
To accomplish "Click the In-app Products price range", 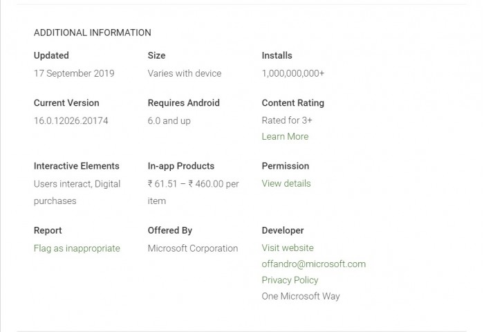I will pos(193,184).
